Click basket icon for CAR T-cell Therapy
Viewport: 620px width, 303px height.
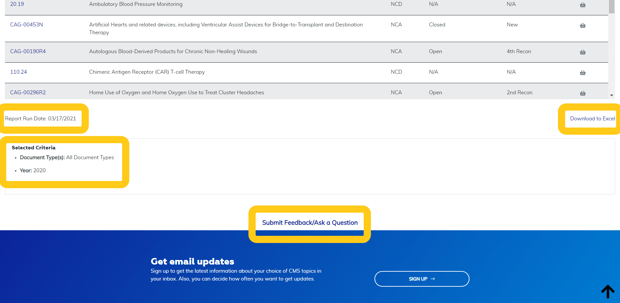click(582, 73)
